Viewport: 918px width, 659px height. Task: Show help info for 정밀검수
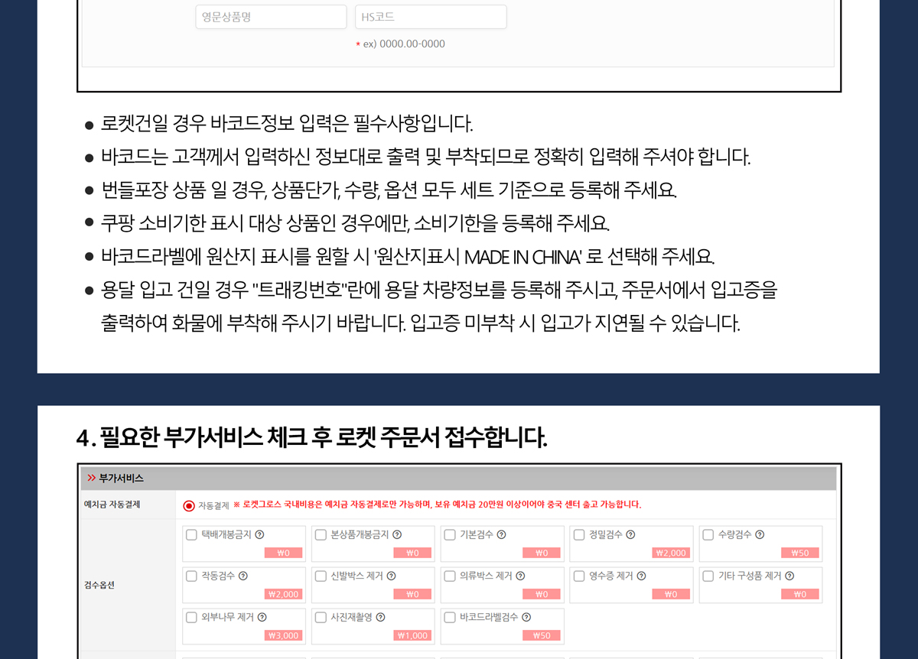pos(630,535)
